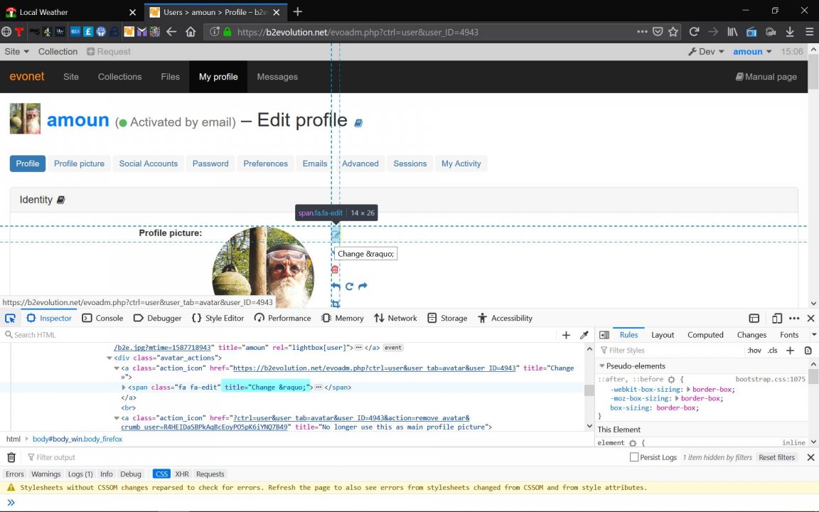This screenshot has width=819, height=512.
Task: Rotate picture 180 degrees icon
Action: coord(349,287)
